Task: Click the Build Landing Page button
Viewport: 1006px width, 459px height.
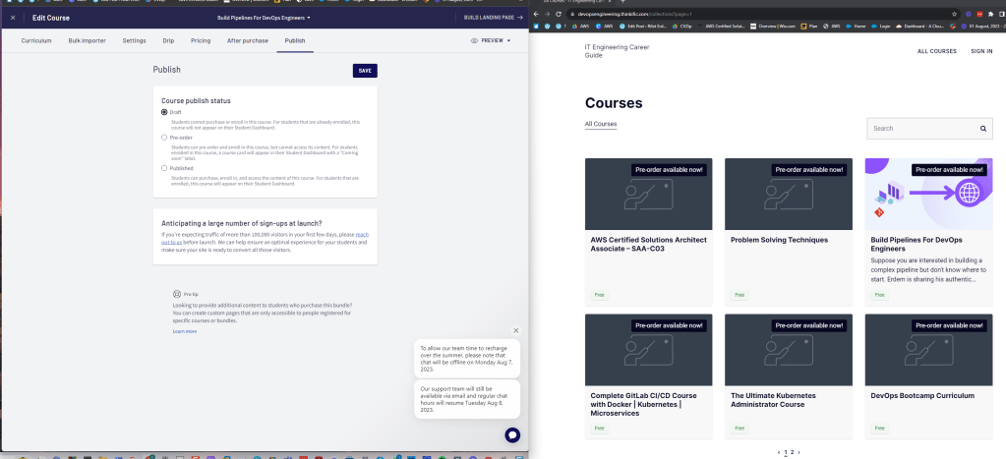Action: point(494,18)
